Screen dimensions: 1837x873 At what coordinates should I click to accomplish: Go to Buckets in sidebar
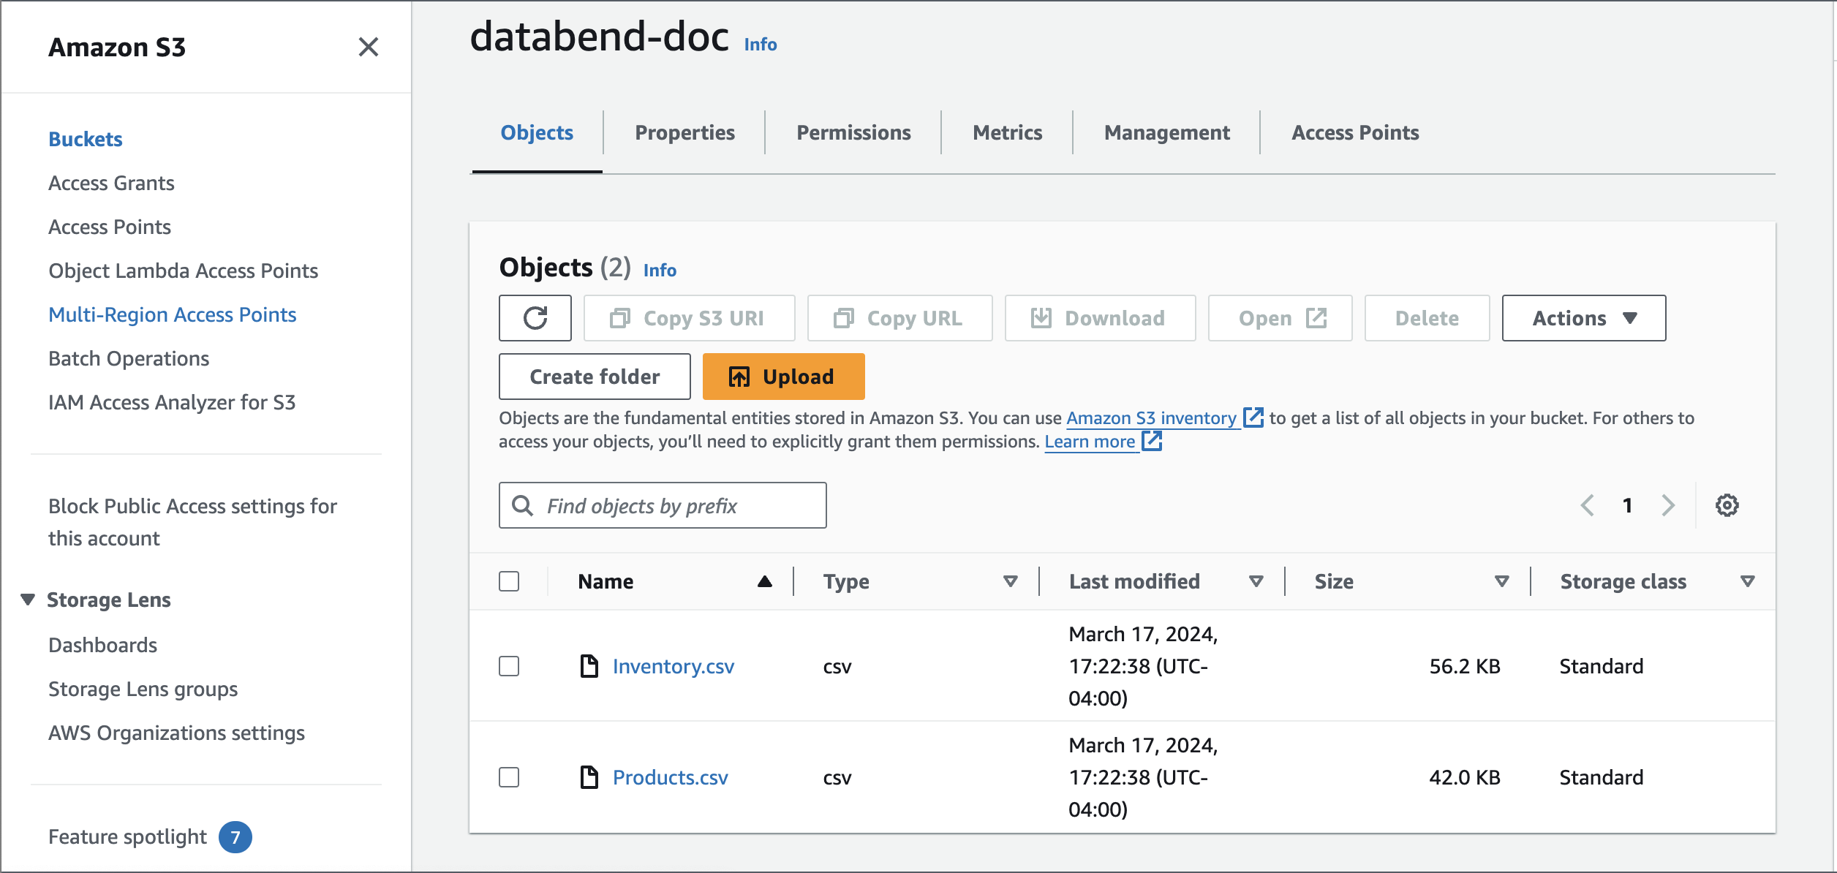(x=86, y=139)
